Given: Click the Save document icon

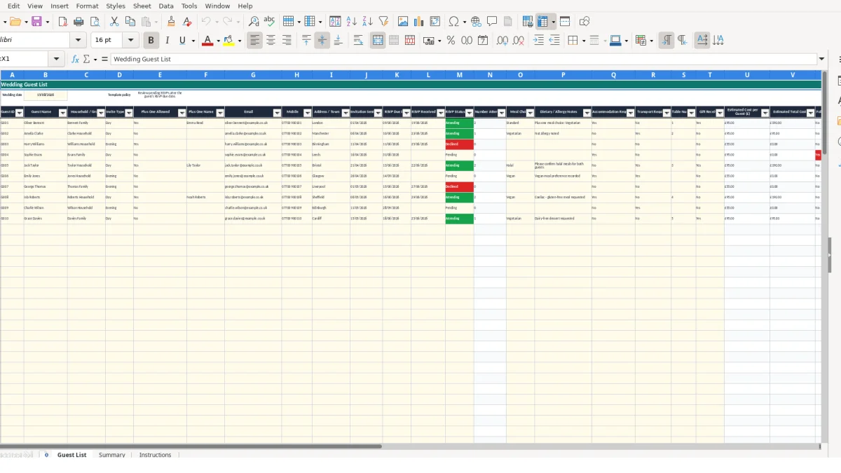Looking at the screenshot, I should coord(36,22).
